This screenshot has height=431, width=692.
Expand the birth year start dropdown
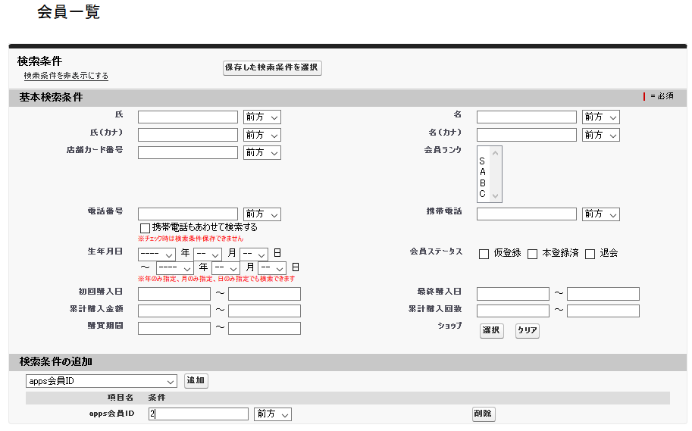click(x=157, y=255)
